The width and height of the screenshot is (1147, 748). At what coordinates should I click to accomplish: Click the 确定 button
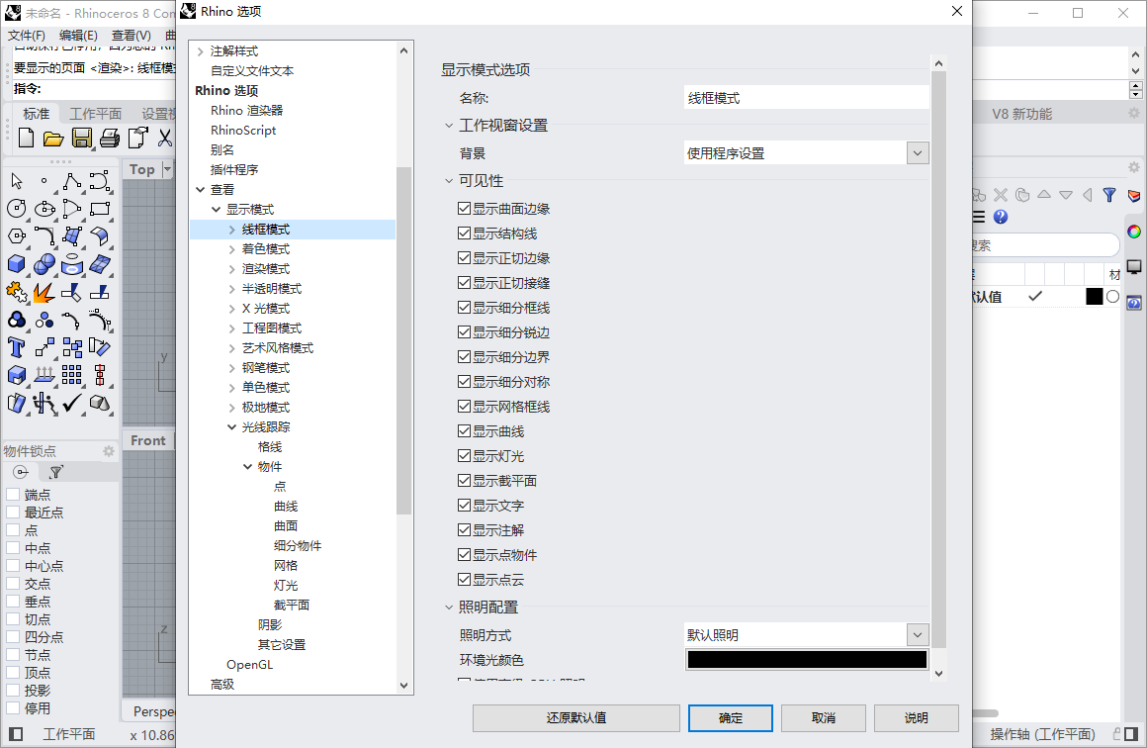click(x=730, y=718)
